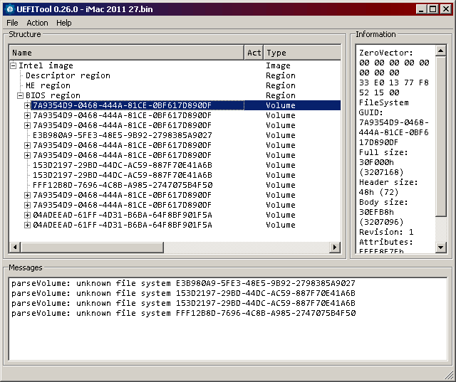Image resolution: width=456 pixels, height=382 pixels.
Task: Open the File menu
Action: tap(12, 23)
